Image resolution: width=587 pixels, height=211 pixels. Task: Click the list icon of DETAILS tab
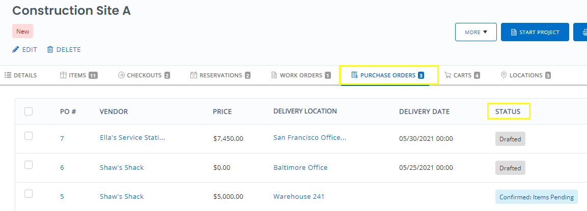(x=8, y=75)
